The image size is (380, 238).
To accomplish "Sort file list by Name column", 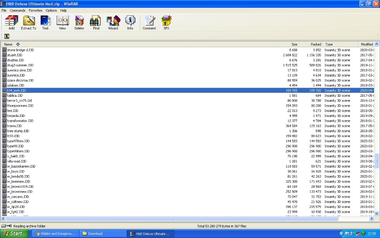I will tap(8, 44).
